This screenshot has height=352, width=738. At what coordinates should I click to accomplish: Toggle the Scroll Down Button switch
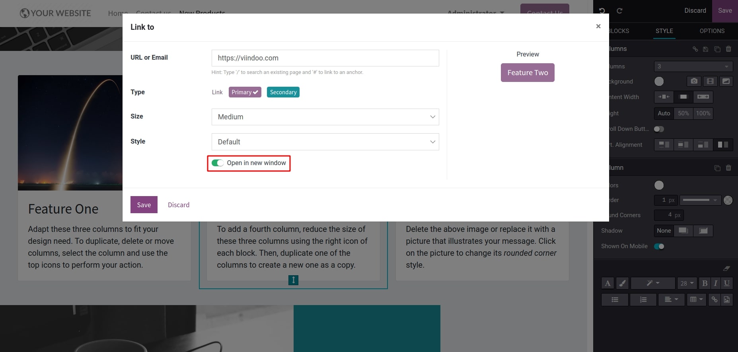point(659,129)
